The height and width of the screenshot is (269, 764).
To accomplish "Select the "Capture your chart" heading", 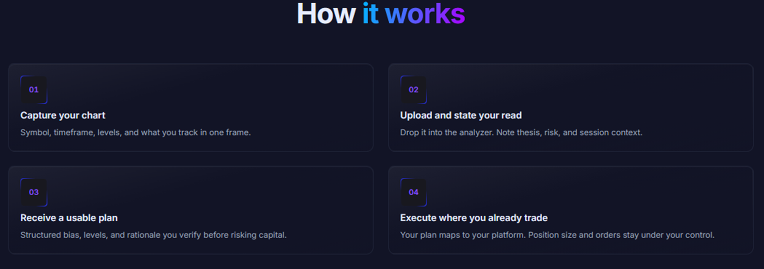I will pyautogui.click(x=63, y=115).
